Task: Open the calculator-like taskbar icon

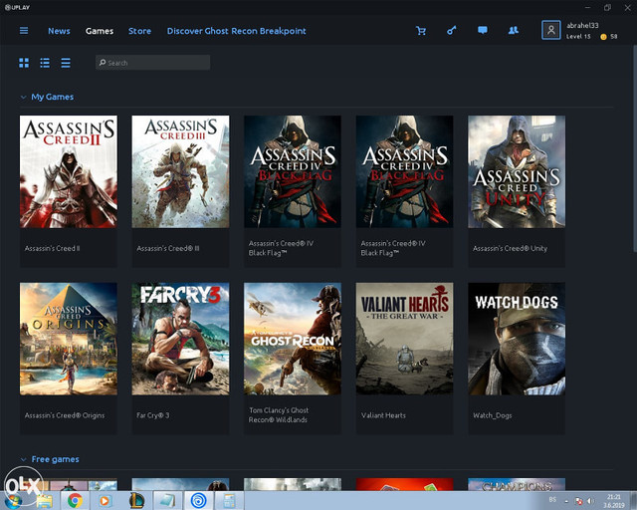Action: (x=229, y=500)
